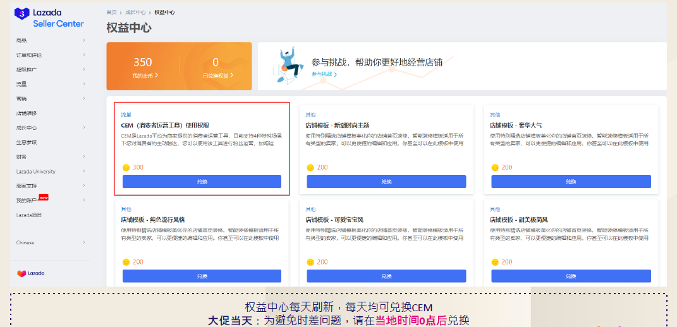The width and height of the screenshot is (677, 327).
Task: Expand the Lazada University sidebar chevron
Action: 84,171
